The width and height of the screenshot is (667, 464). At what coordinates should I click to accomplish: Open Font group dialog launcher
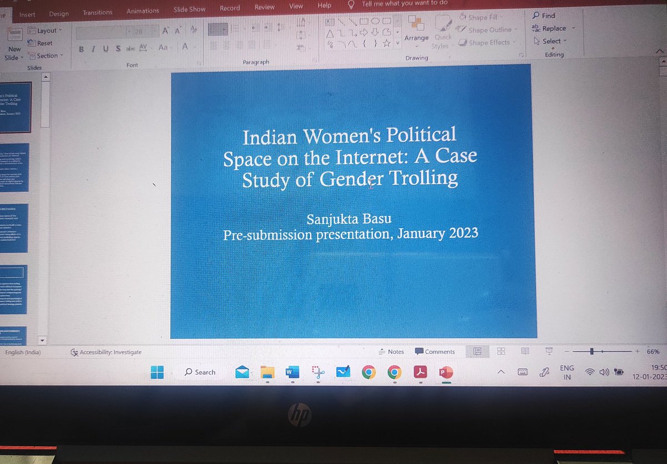click(200, 62)
